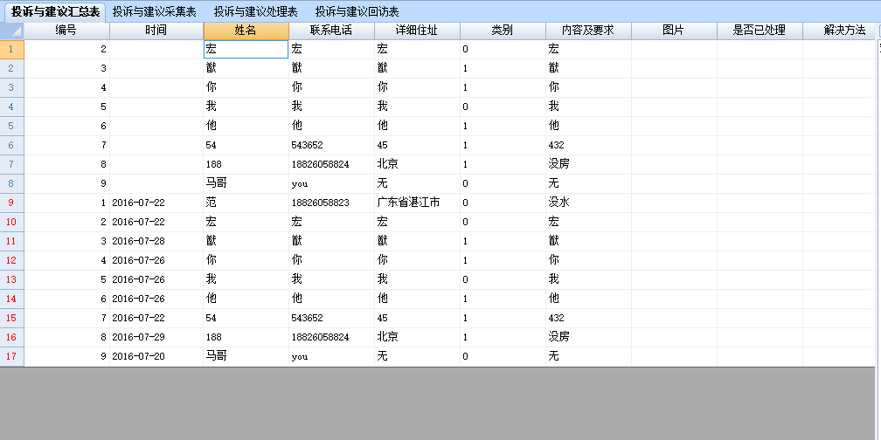Click 'you' phone cell in row 17
881x440 pixels.
pyautogui.click(x=331, y=356)
